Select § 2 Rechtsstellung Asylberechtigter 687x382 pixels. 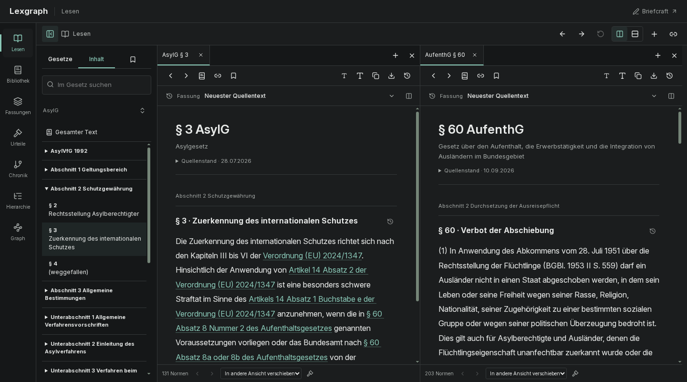click(94, 210)
